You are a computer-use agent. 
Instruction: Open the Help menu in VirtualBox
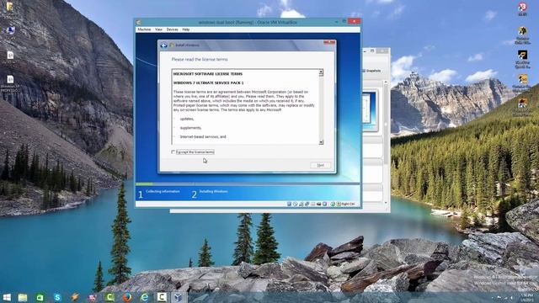pyautogui.click(x=186, y=29)
